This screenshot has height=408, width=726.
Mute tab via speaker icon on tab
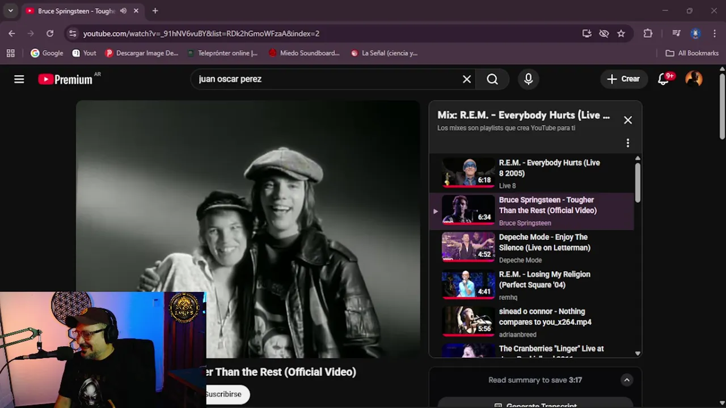pos(123,11)
